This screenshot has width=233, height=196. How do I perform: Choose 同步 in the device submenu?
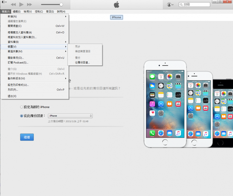click(x=85, y=47)
